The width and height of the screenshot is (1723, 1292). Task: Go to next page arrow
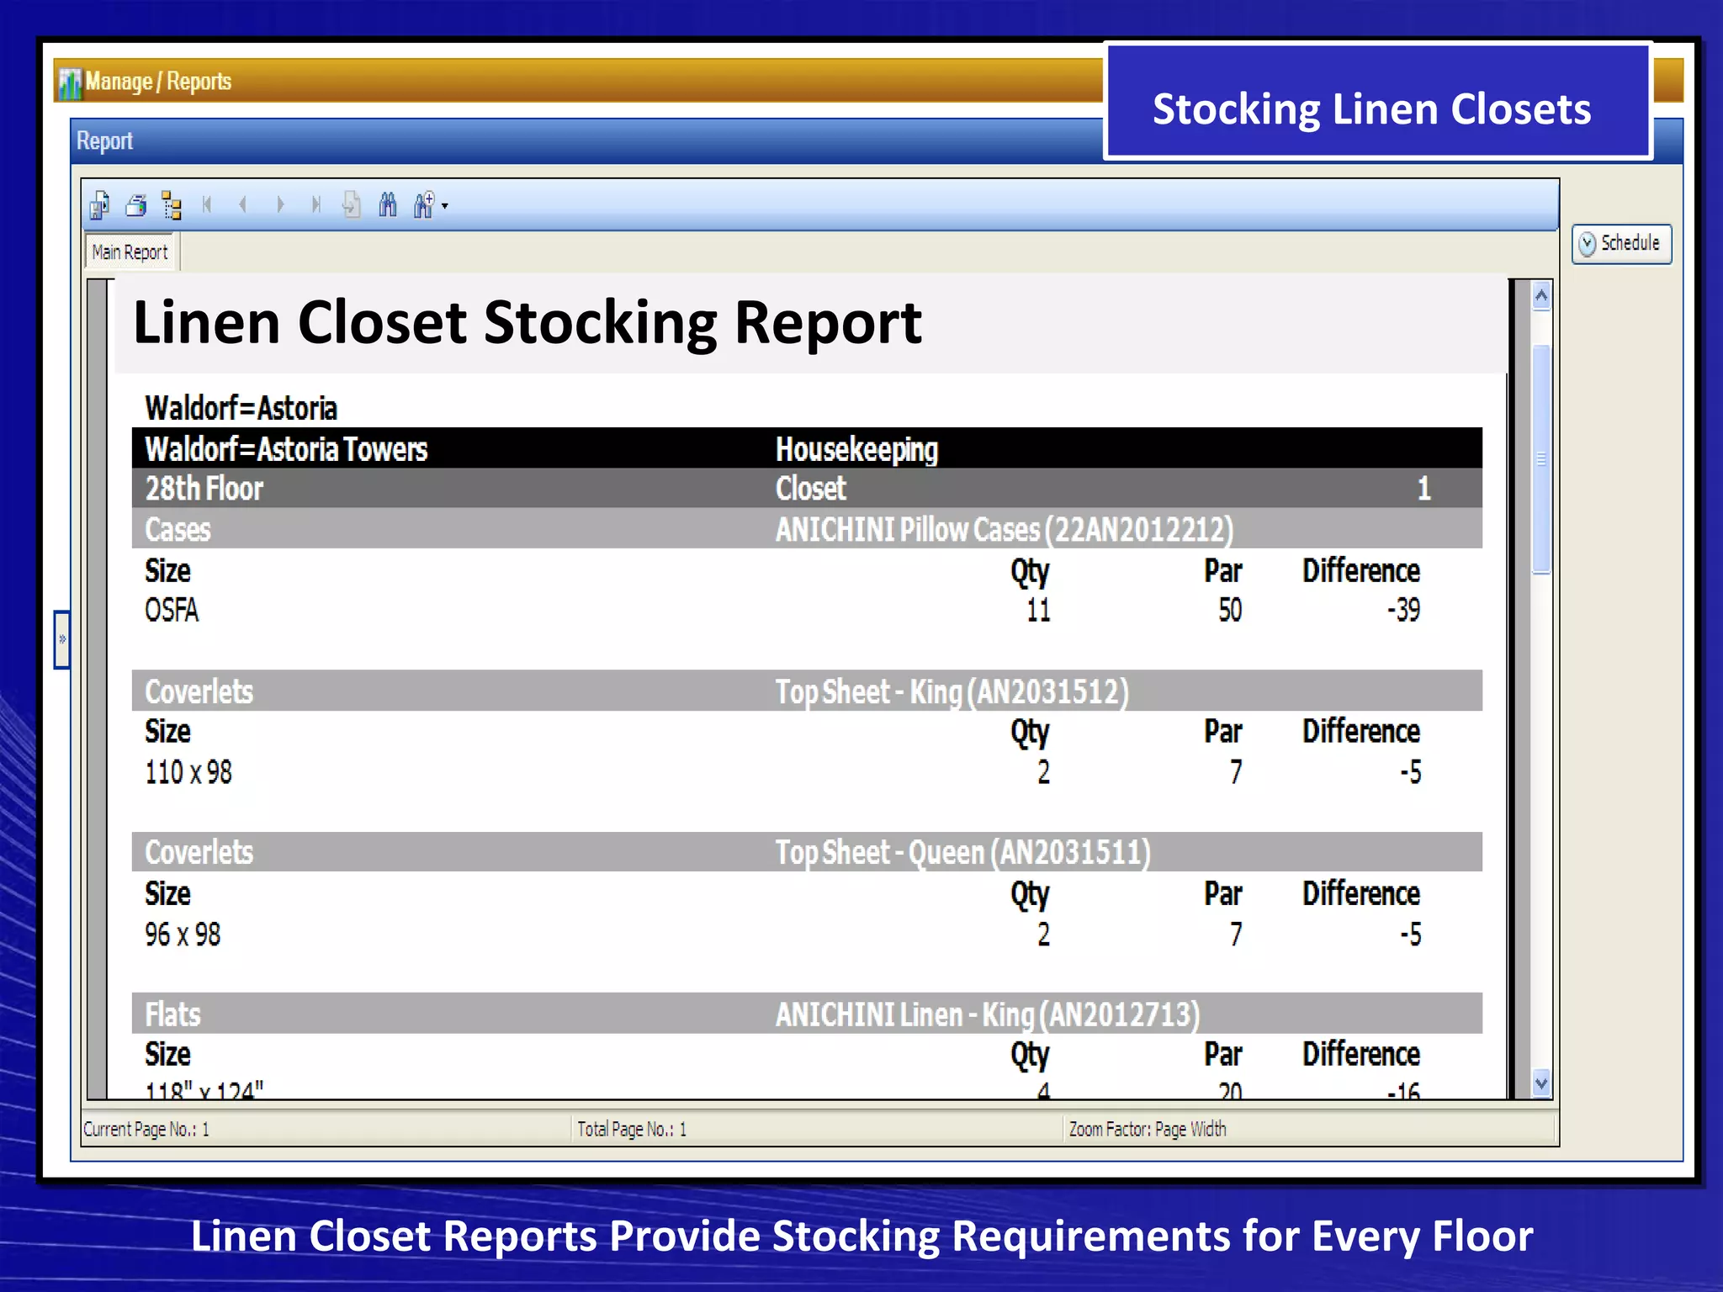coord(280,204)
